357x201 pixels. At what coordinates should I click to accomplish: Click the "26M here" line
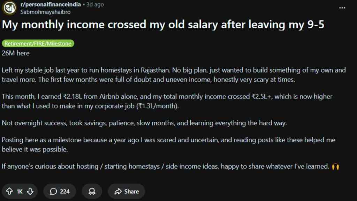16,53
